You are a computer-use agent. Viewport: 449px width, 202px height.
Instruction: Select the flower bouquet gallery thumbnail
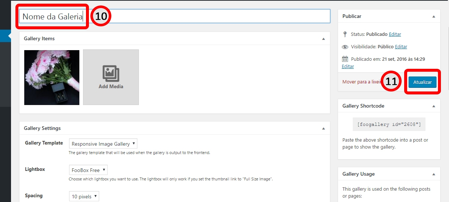point(52,78)
